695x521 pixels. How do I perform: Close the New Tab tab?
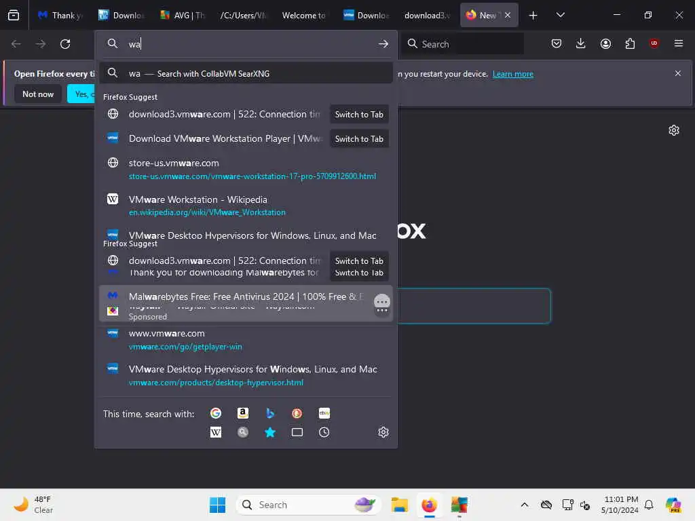tap(508, 15)
